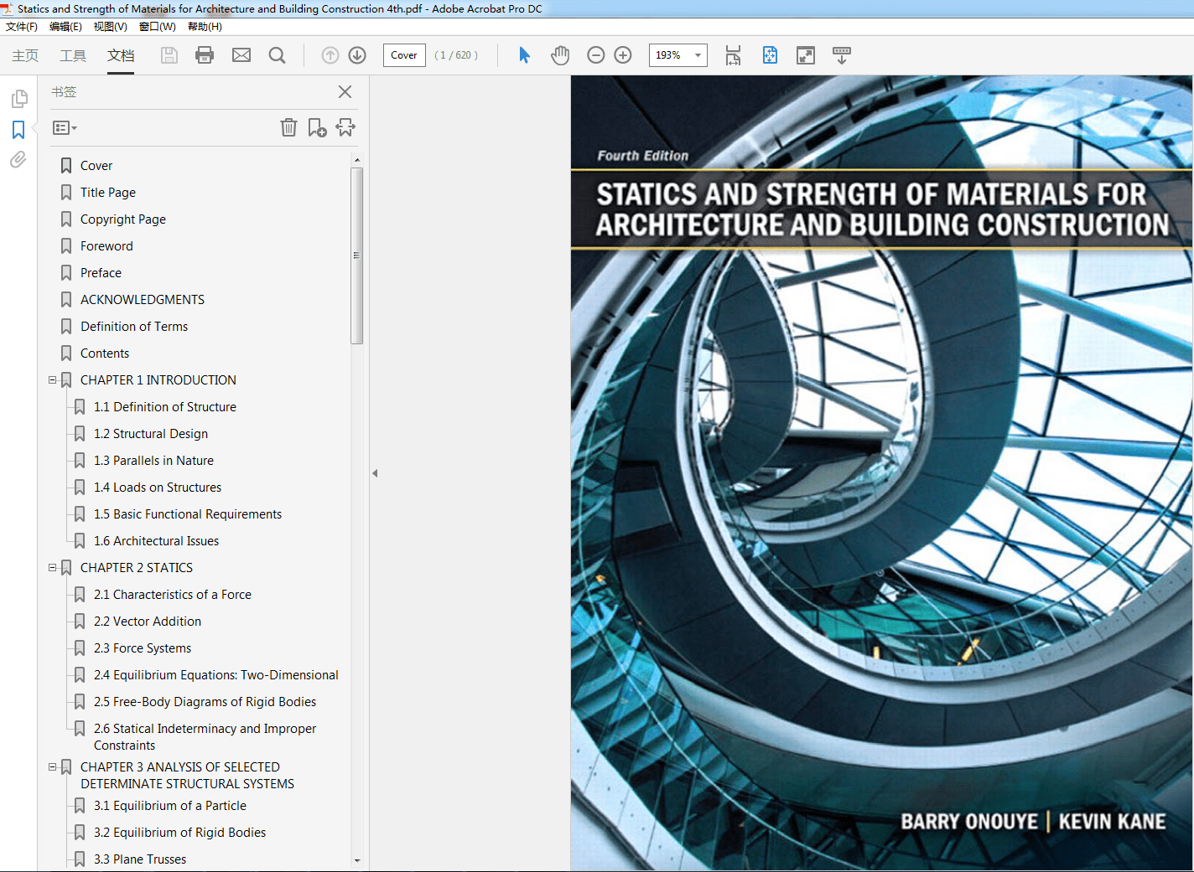Click the page label input field
This screenshot has height=872, width=1194.
click(x=404, y=55)
